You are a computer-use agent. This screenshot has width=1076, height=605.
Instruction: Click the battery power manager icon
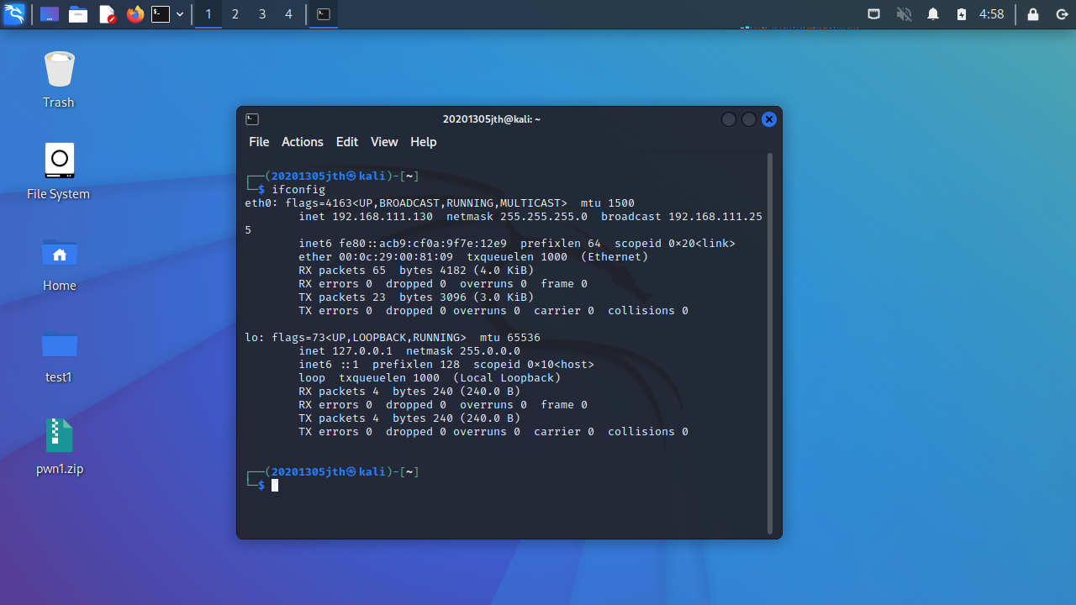[962, 14]
